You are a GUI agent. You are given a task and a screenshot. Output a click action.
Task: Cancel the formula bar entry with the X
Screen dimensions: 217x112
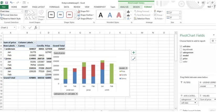point(24,28)
